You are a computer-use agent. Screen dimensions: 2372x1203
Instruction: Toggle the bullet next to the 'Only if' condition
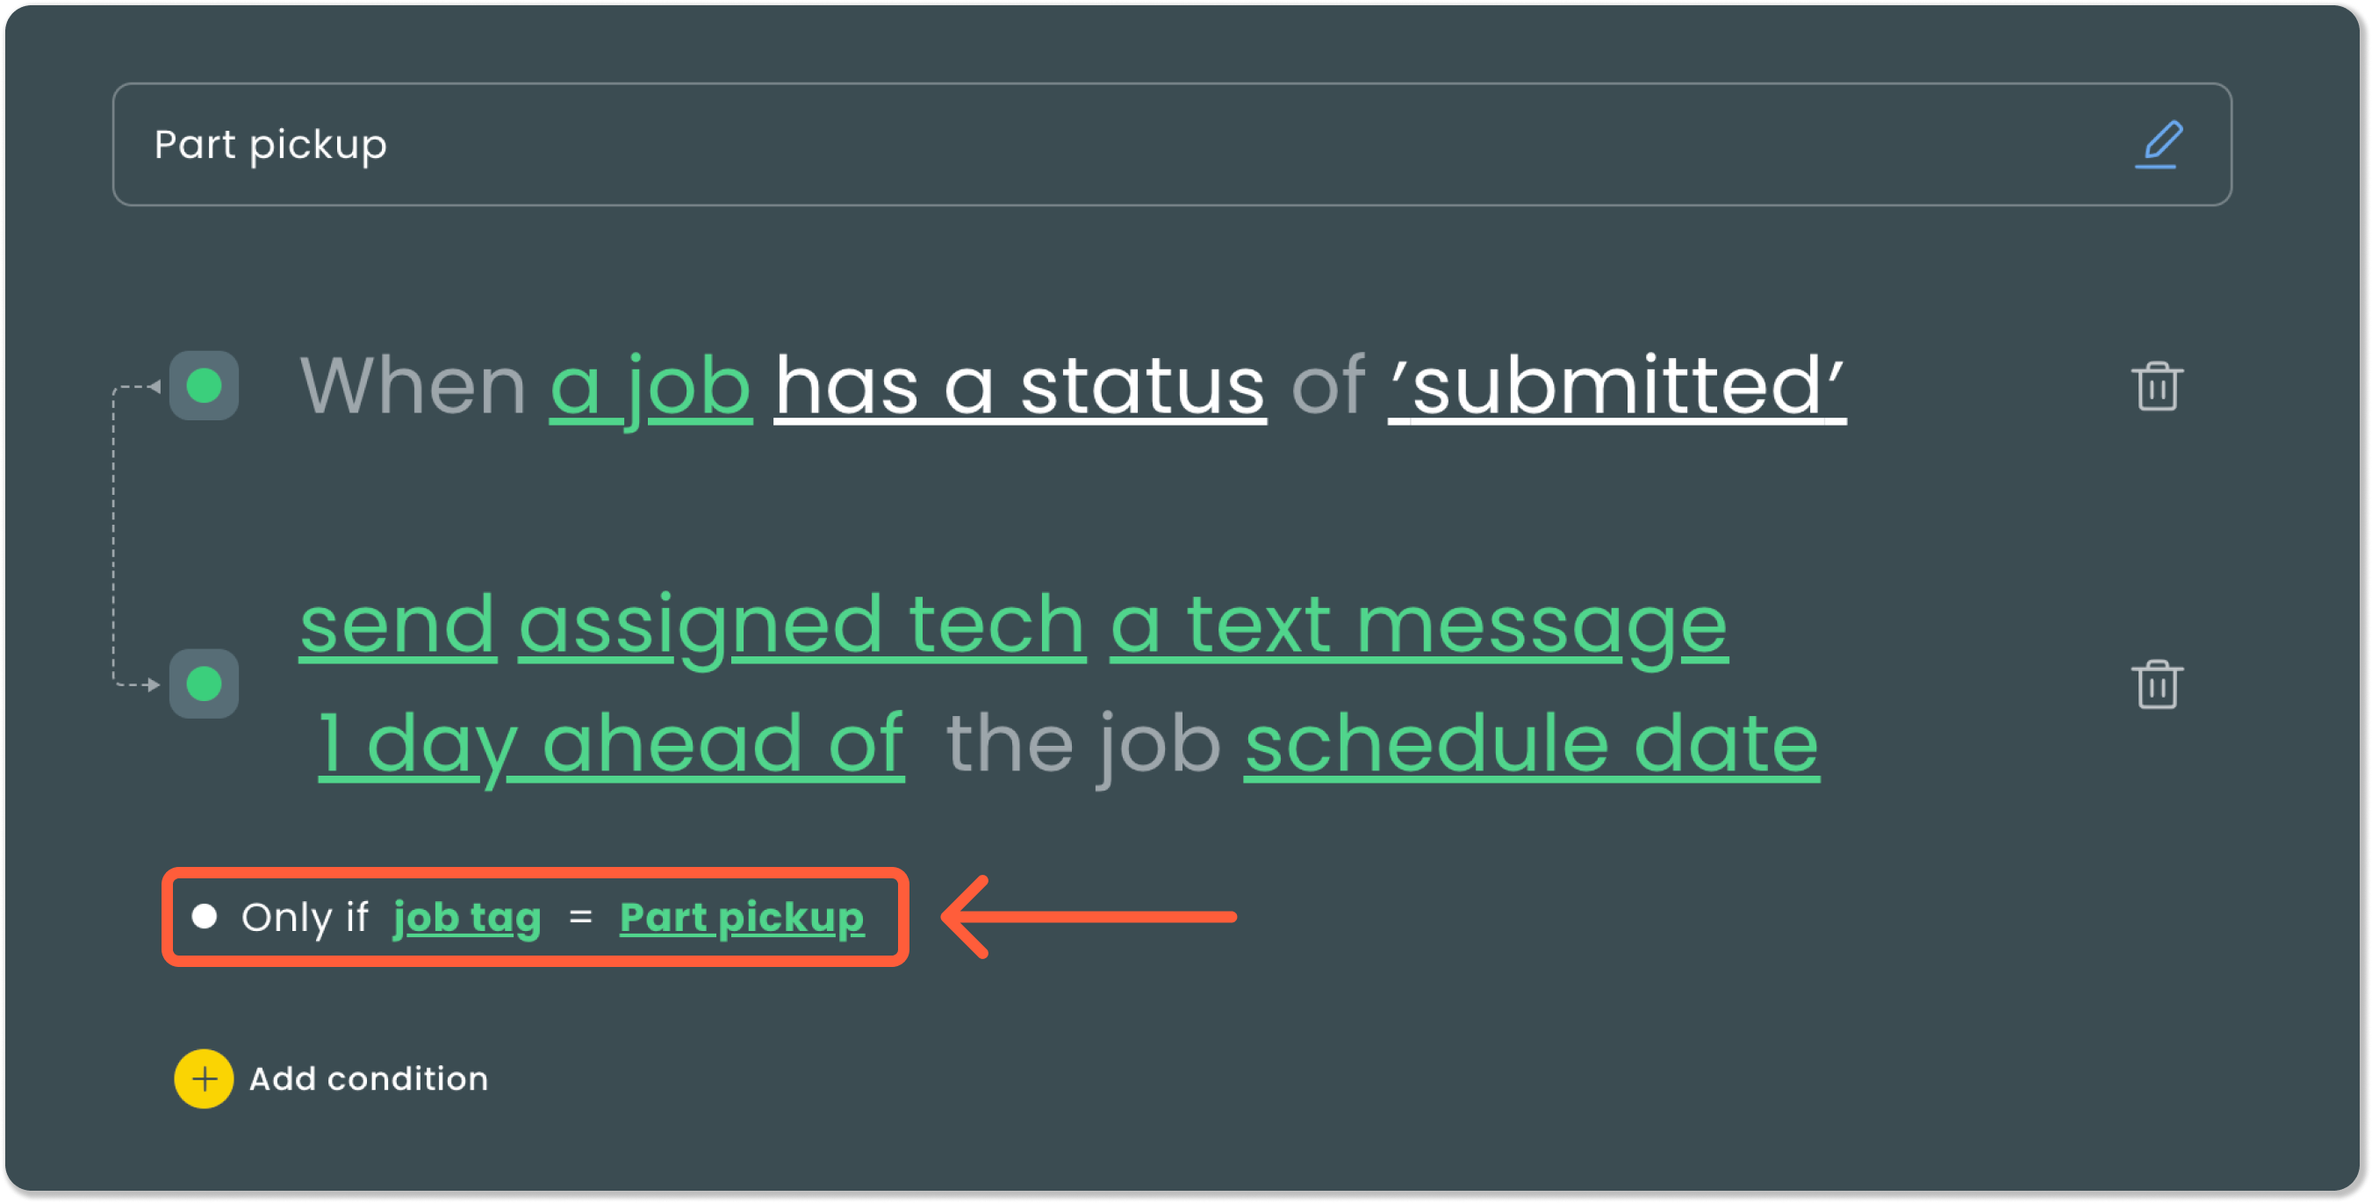tap(205, 917)
